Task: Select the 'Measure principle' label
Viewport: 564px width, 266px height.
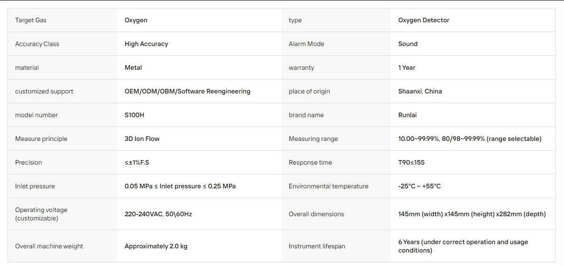Action: pyautogui.click(x=41, y=139)
